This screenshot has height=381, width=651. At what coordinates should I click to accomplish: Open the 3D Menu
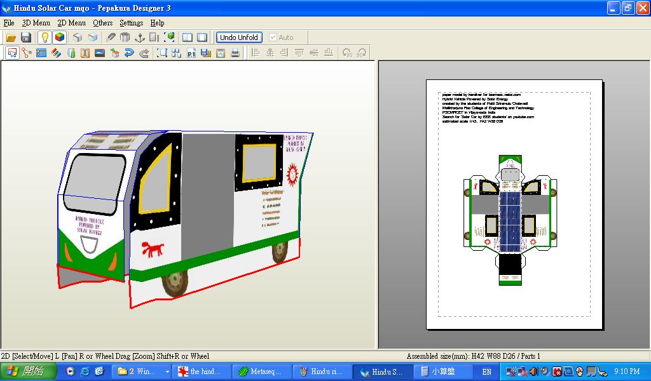36,23
